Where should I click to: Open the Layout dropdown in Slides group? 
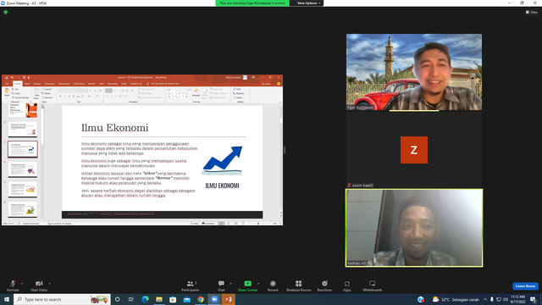click(x=47, y=89)
